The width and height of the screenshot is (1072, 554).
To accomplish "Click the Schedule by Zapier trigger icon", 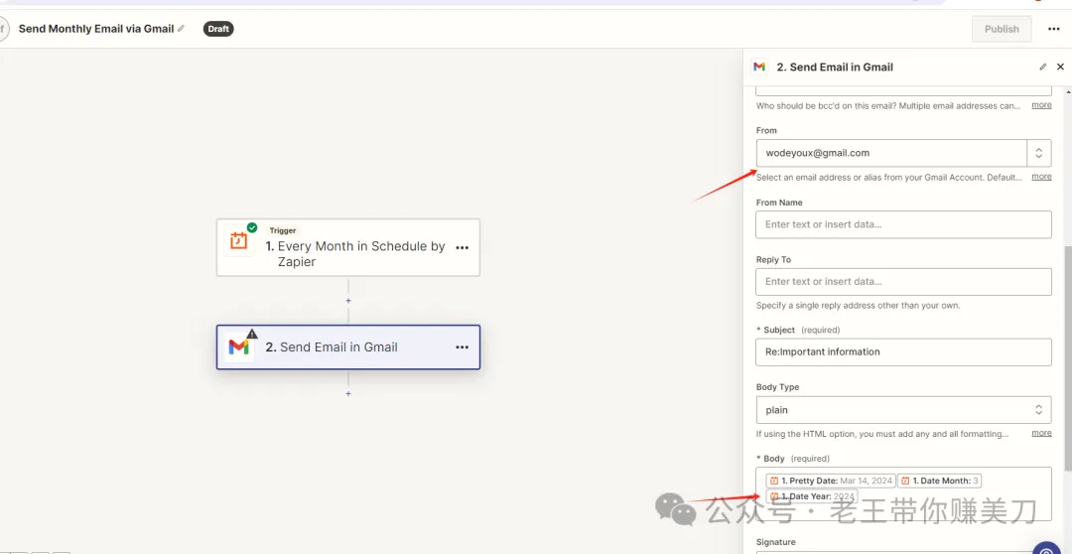I will tap(238, 240).
